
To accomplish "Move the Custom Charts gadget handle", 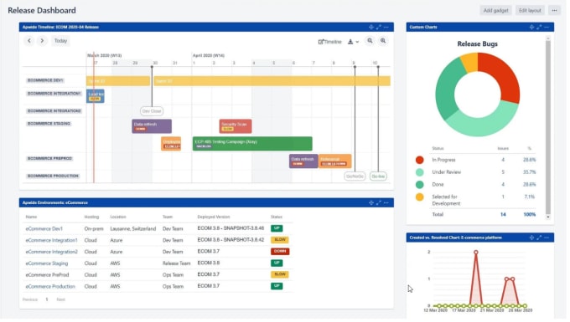I will [x=531, y=28].
